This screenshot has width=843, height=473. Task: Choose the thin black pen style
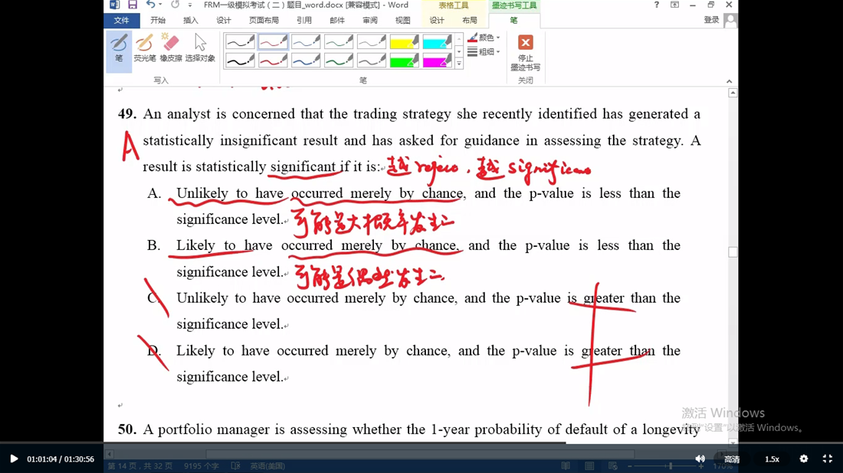point(240,42)
